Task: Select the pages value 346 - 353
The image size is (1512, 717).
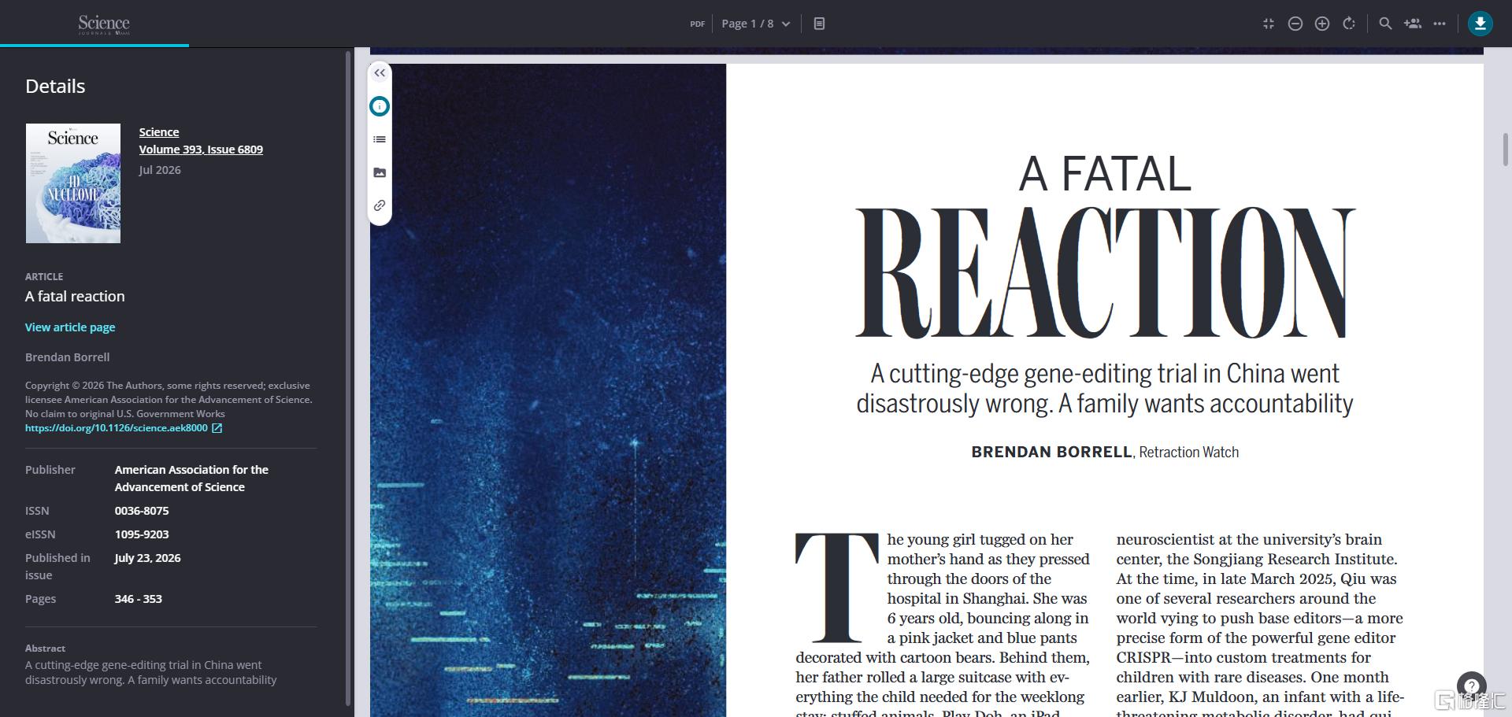Action: click(139, 599)
